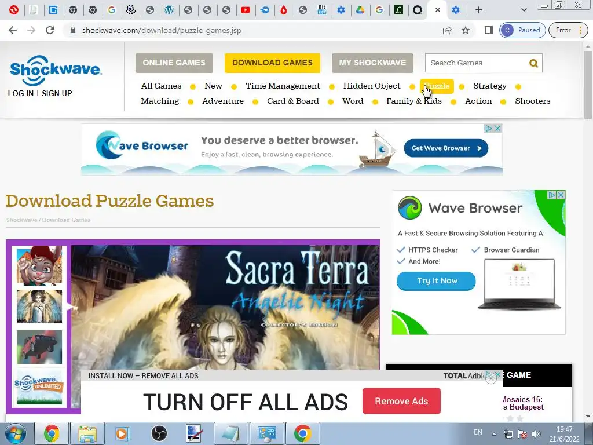Viewport: 593px width, 445px height.
Task: Open the Windows Start menu
Action: coord(15,433)
